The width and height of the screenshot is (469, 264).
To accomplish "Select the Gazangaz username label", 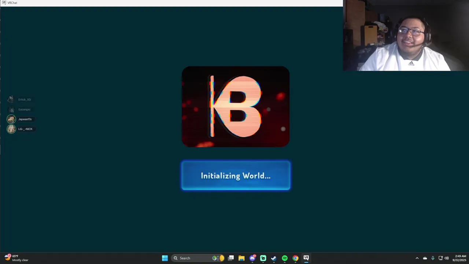I will pos(24,109).
